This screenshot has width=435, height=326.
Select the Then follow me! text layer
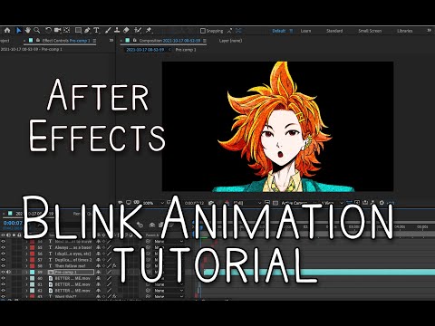coord(70,266)
